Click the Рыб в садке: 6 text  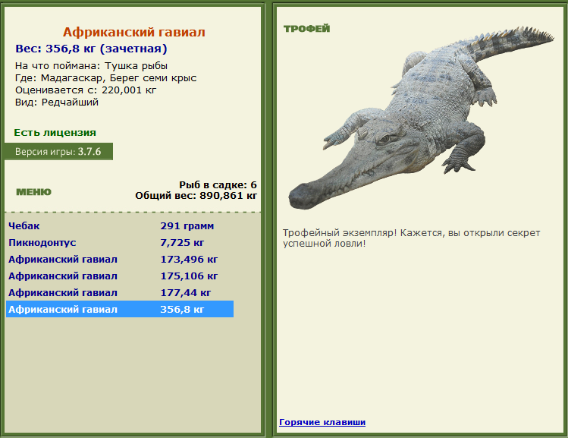[x=218, y=185]
